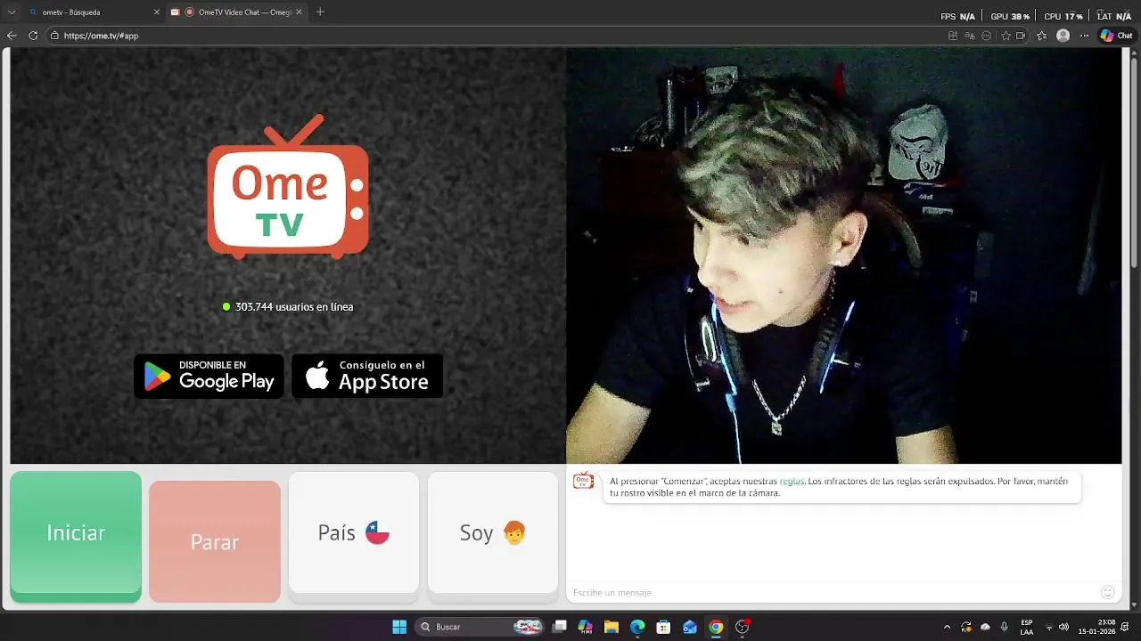Close the OmeTV Video Chat tab

tap(299, 12)
